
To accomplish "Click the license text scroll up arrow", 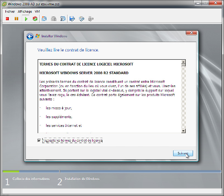I will coord(183,62).
